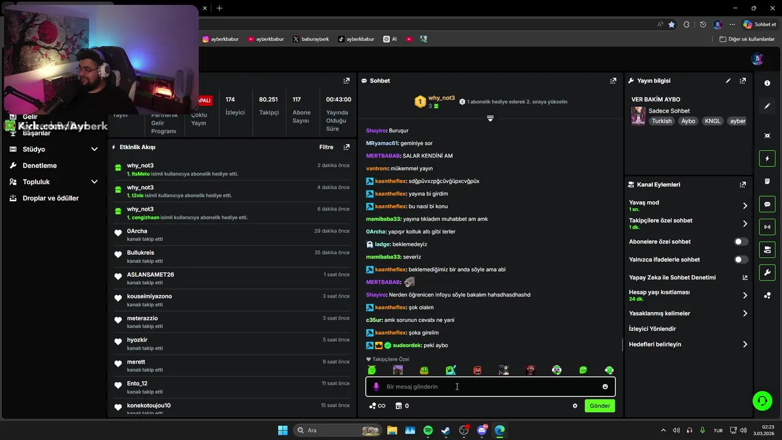Image resolution: width=782 pixels, height=440 pixels.
Task: Expand the Topluluk sidebar section
Action: 94,182
